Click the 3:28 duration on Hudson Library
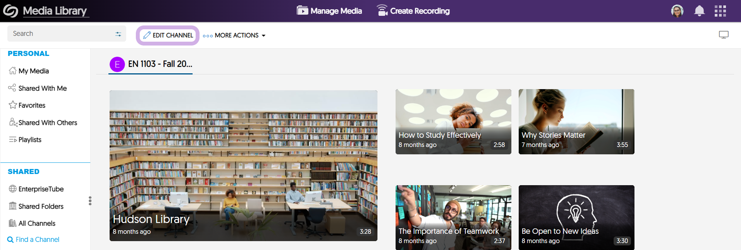The height and width of the screenshot is (250, 741). [365, 231]
